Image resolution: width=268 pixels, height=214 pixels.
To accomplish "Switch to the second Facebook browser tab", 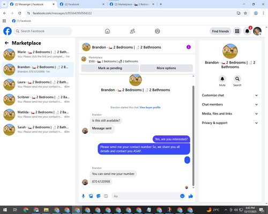I will [82, 4].
